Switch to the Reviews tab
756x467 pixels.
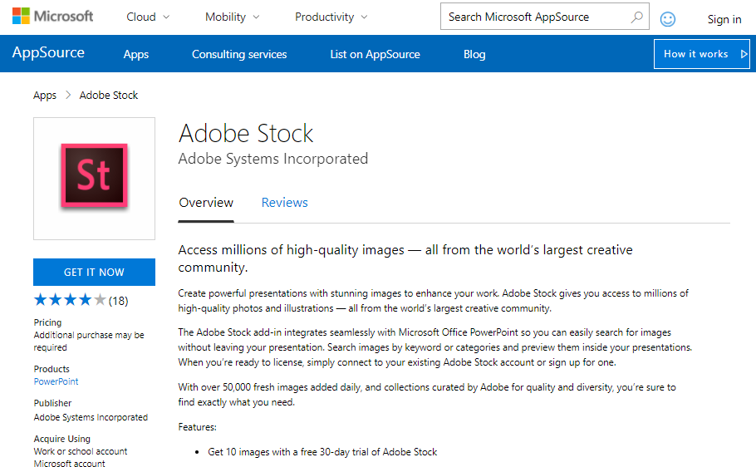point(284,203)
